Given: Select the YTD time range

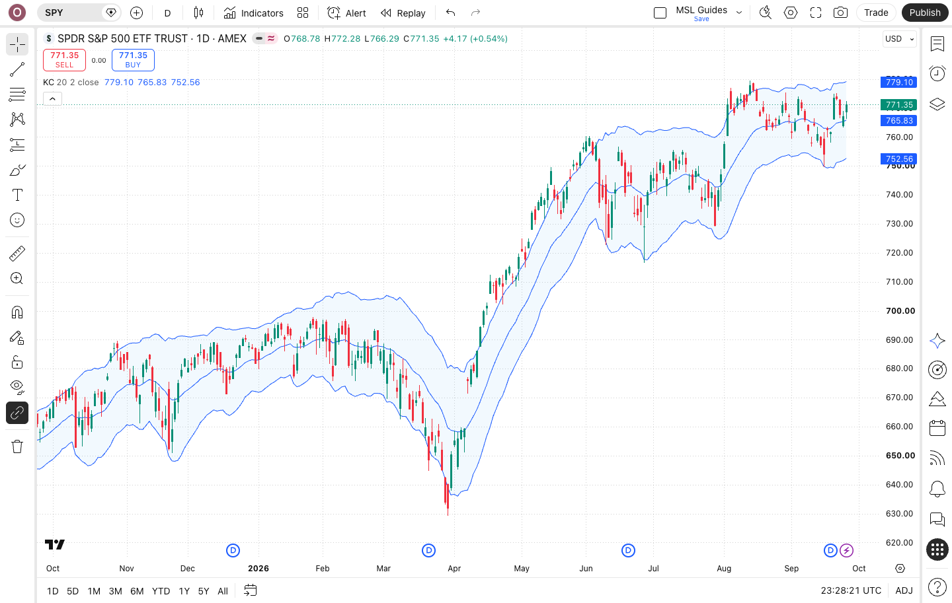Looking at the screenshot, I should pyautogui.click(x=161, y=591).
